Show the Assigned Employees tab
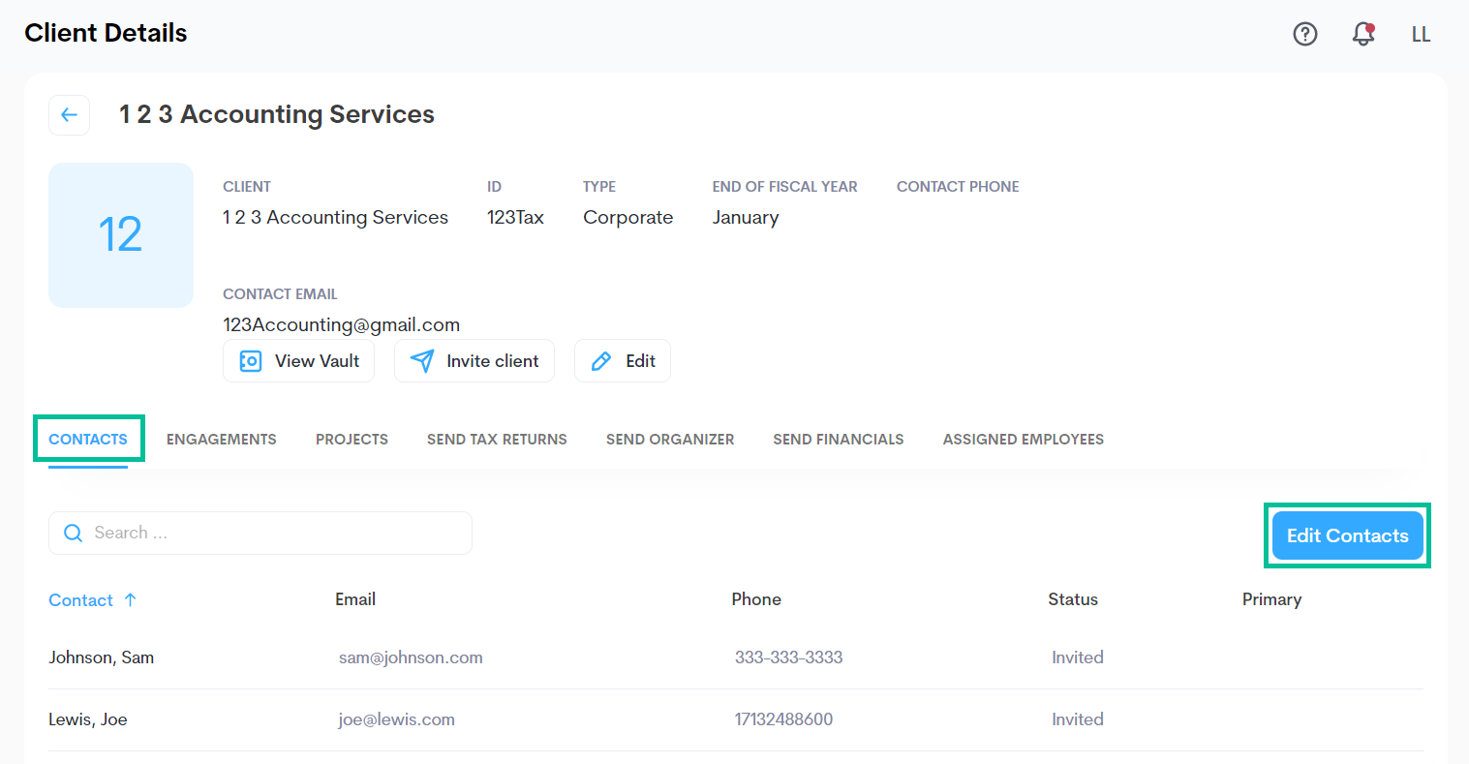 pos(1023,440)
